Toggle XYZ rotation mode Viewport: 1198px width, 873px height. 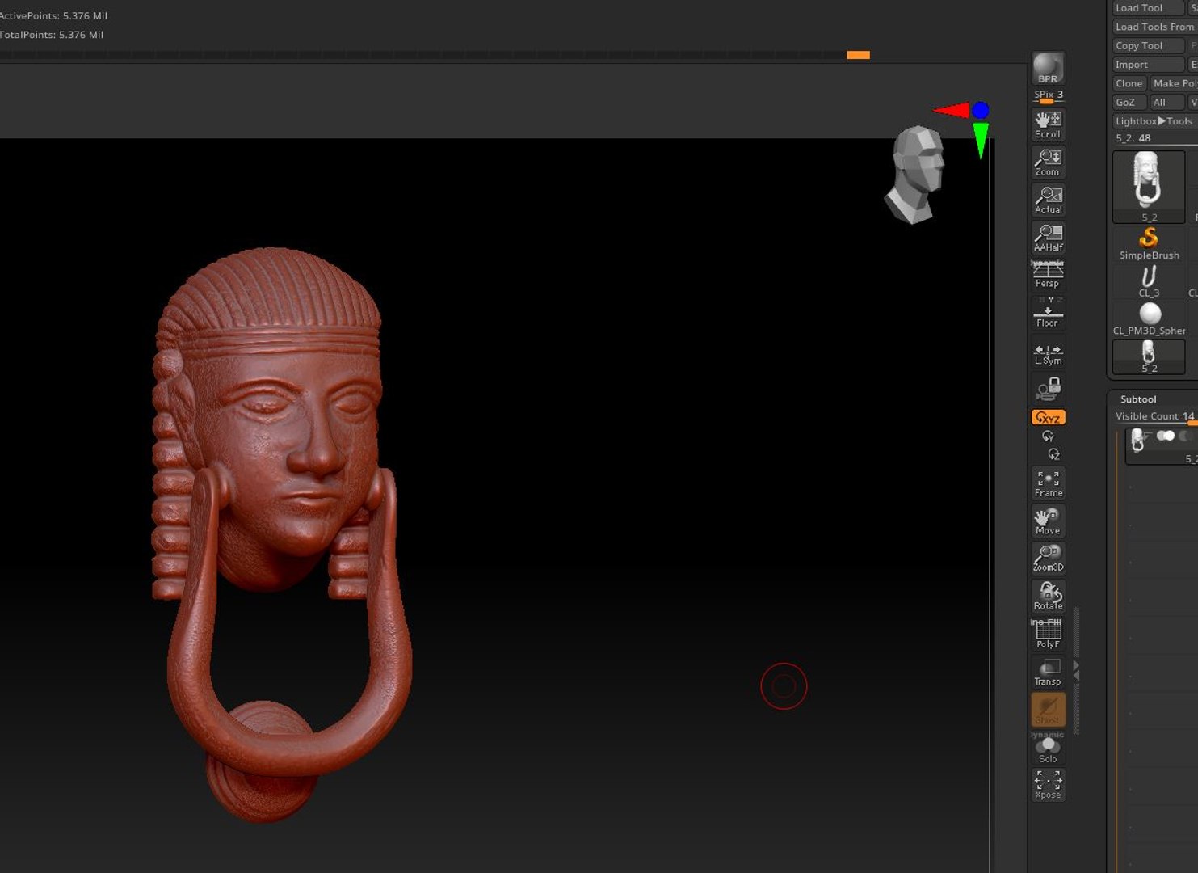click(x=1048, y=418)
